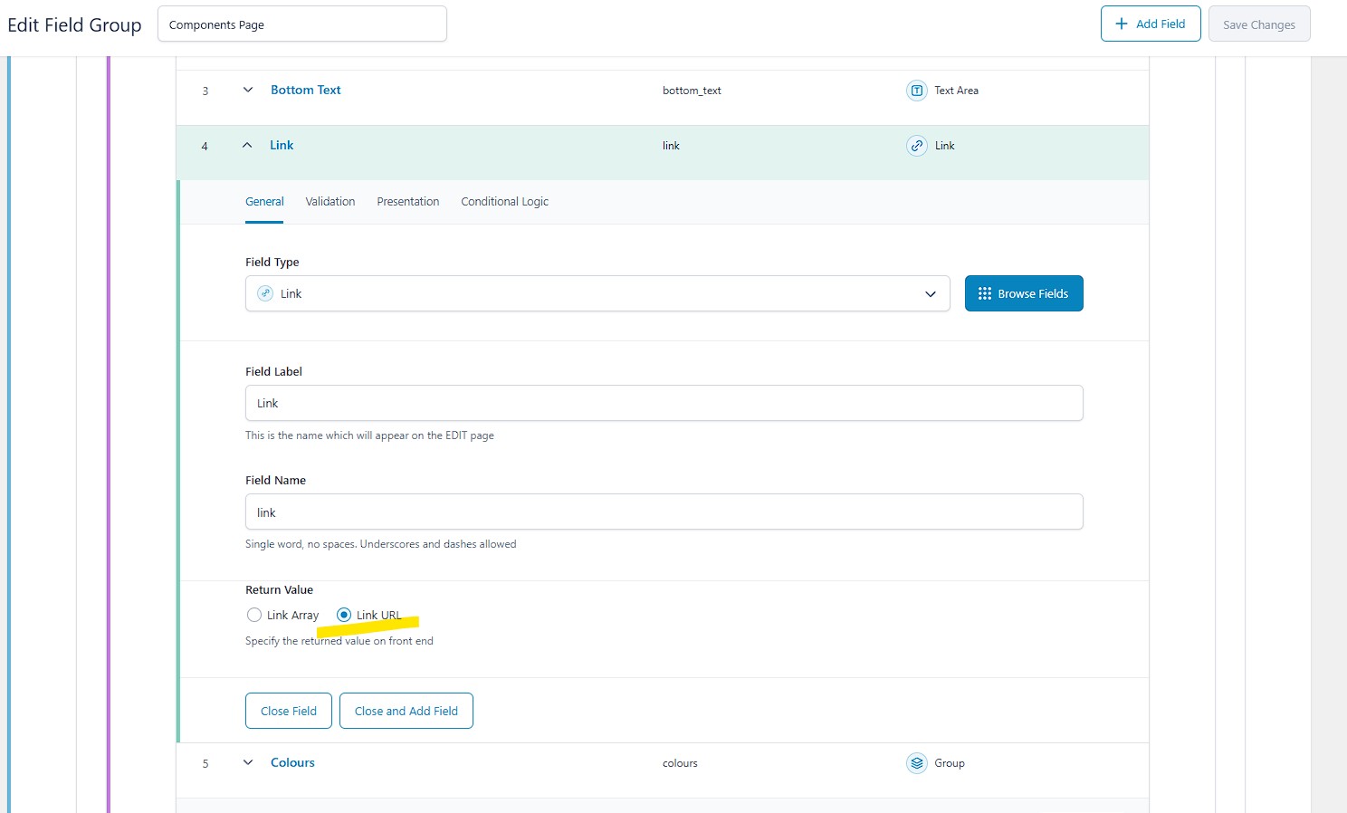This screenshot has width=1347, height=813.
Task: Click the link icon inside Field Type select
Action: coord(265,293)
